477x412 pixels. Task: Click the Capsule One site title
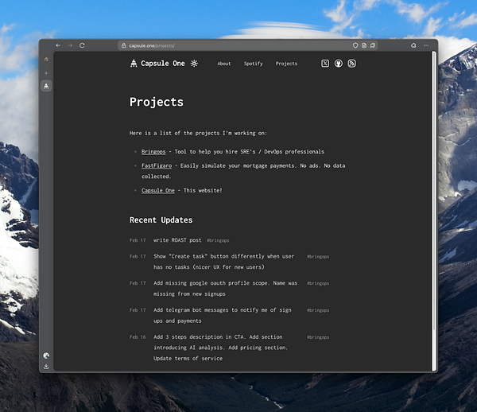163,64
